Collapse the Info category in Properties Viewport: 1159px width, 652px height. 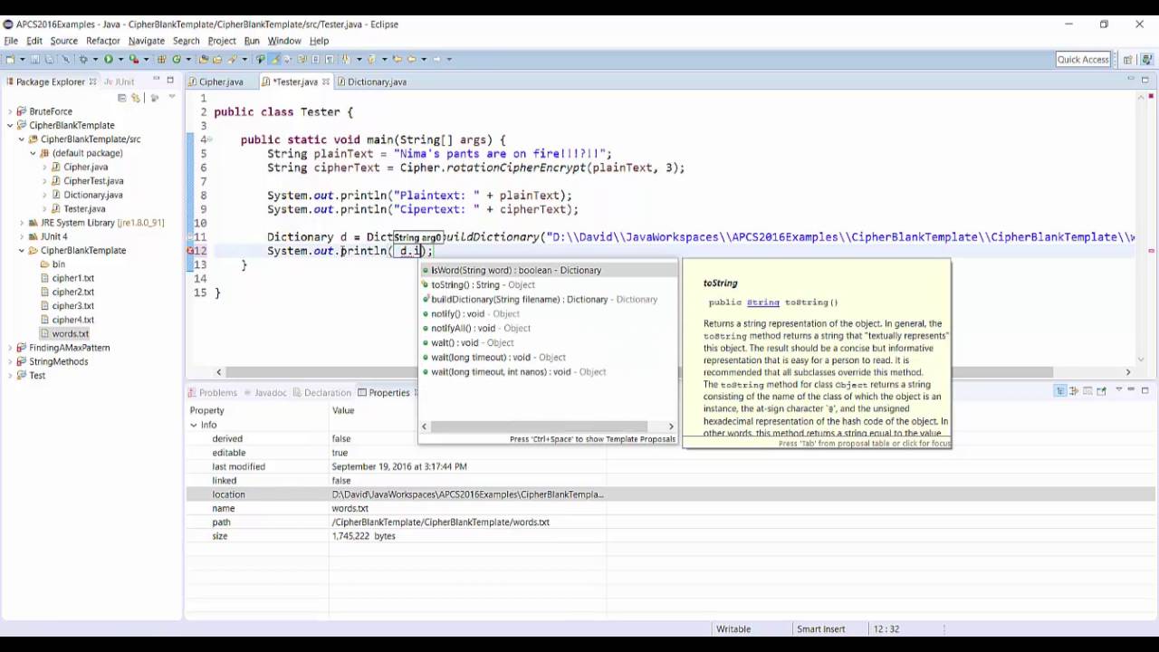(x=193, y=425)
